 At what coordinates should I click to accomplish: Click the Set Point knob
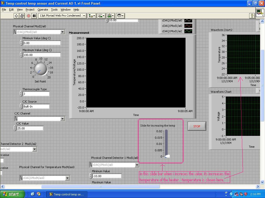[41, 69]
